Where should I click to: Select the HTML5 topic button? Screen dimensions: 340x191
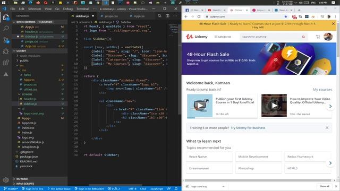[308, 168]
